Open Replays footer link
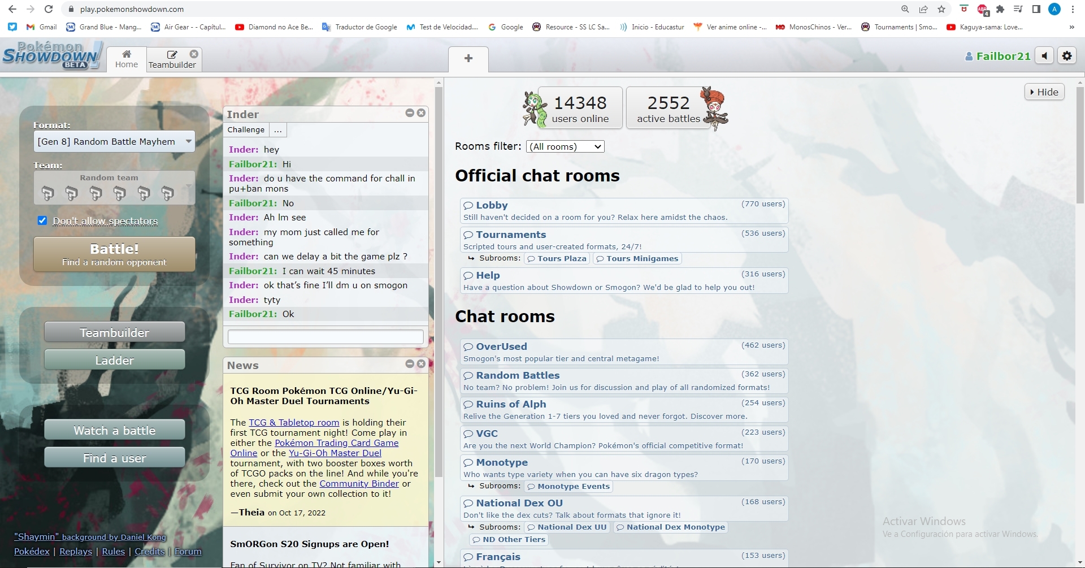The image size is (1085, 568). (76, 551)
